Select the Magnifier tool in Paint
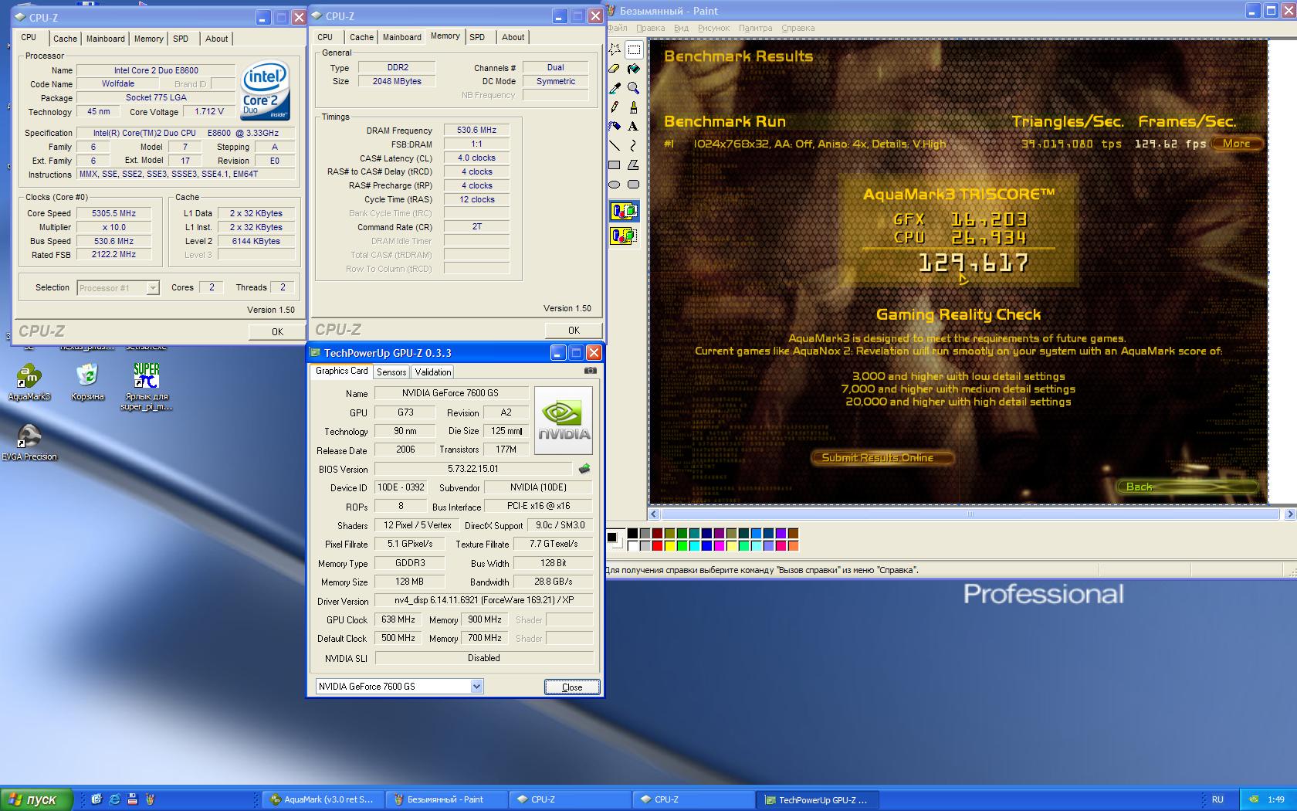 (634, 88)
